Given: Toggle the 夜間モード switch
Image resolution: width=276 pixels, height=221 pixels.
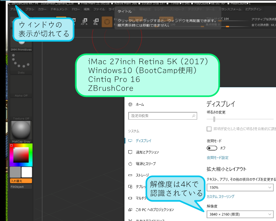Looking at the screenshot, I should pos(212,148).
